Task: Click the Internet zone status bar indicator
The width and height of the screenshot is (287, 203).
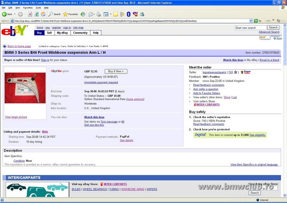Action: pyautogui.click(x=262, y=200)
